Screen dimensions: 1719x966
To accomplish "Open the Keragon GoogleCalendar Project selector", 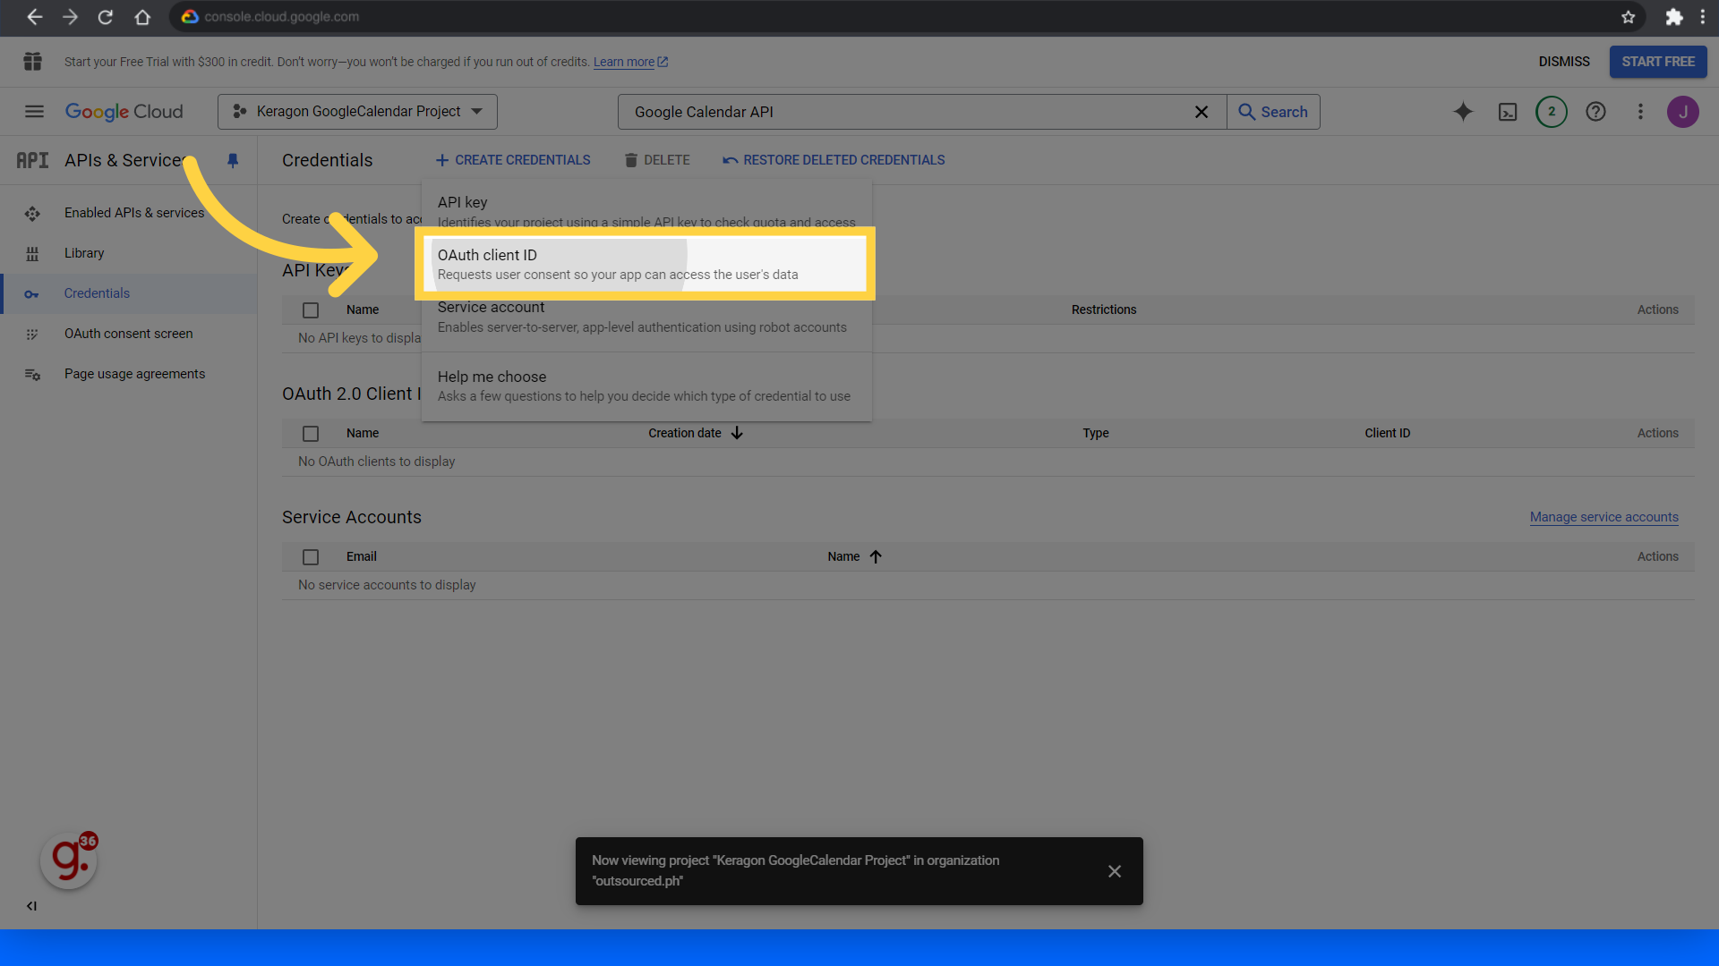I will click(356, 111).
